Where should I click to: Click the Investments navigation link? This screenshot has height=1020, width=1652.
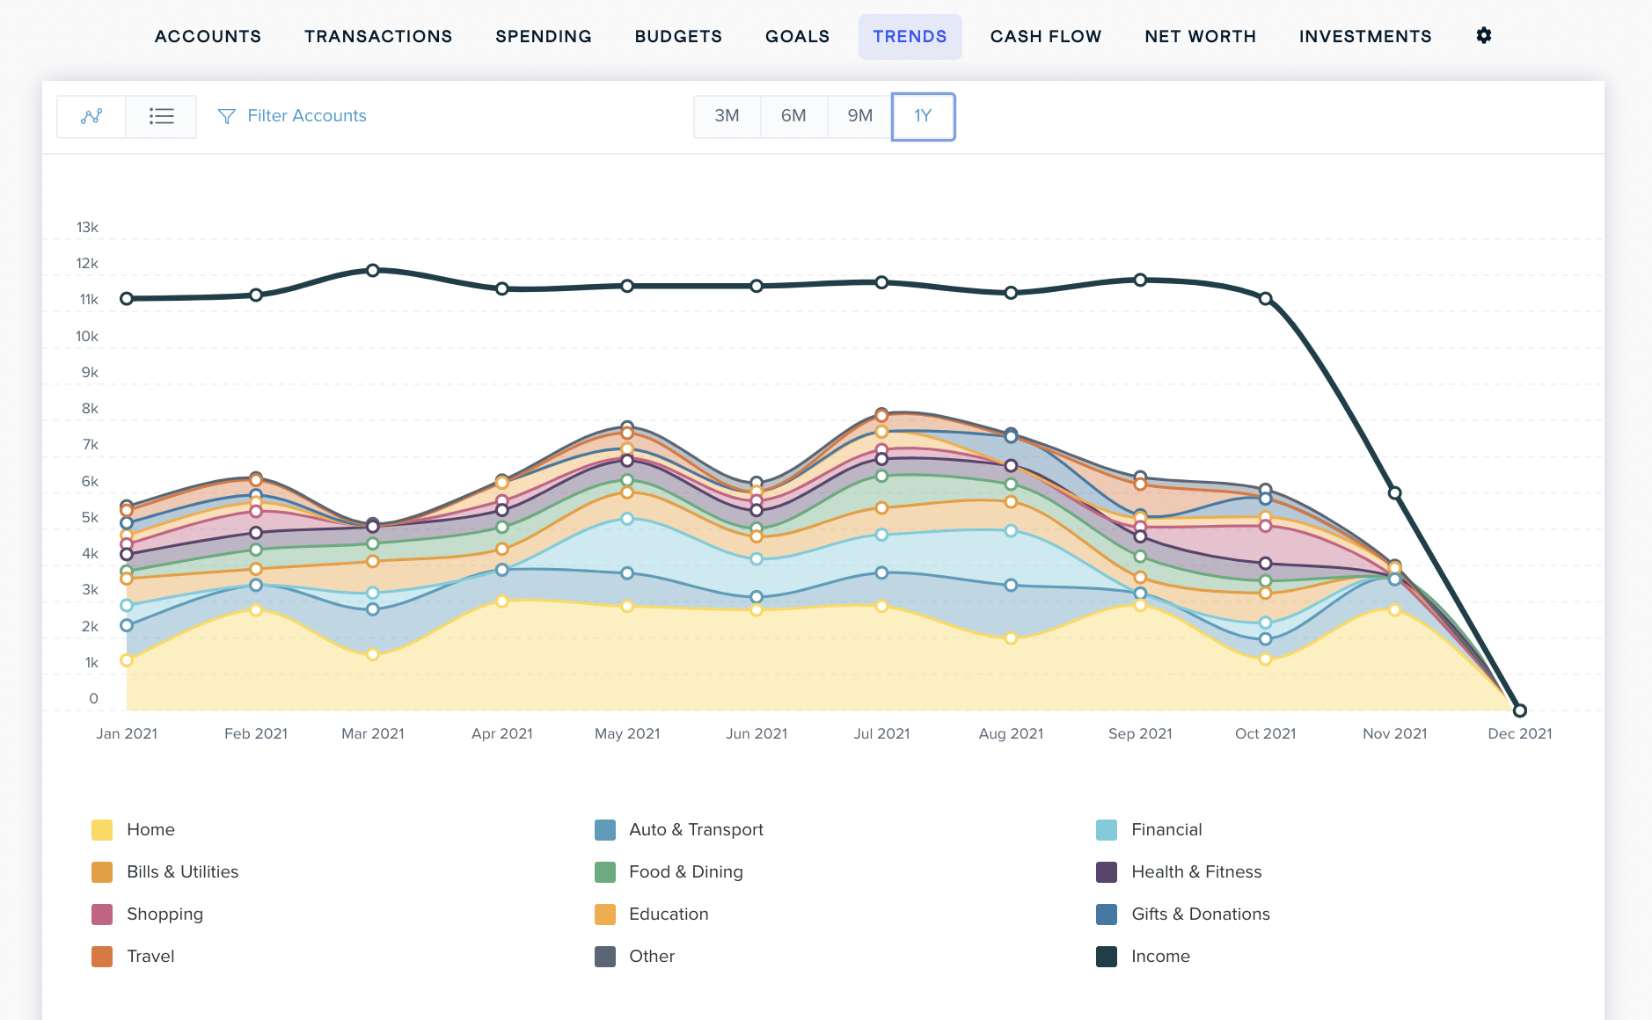point(1365,36)
